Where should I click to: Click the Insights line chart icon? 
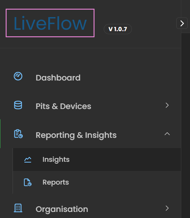click(28, 160)
